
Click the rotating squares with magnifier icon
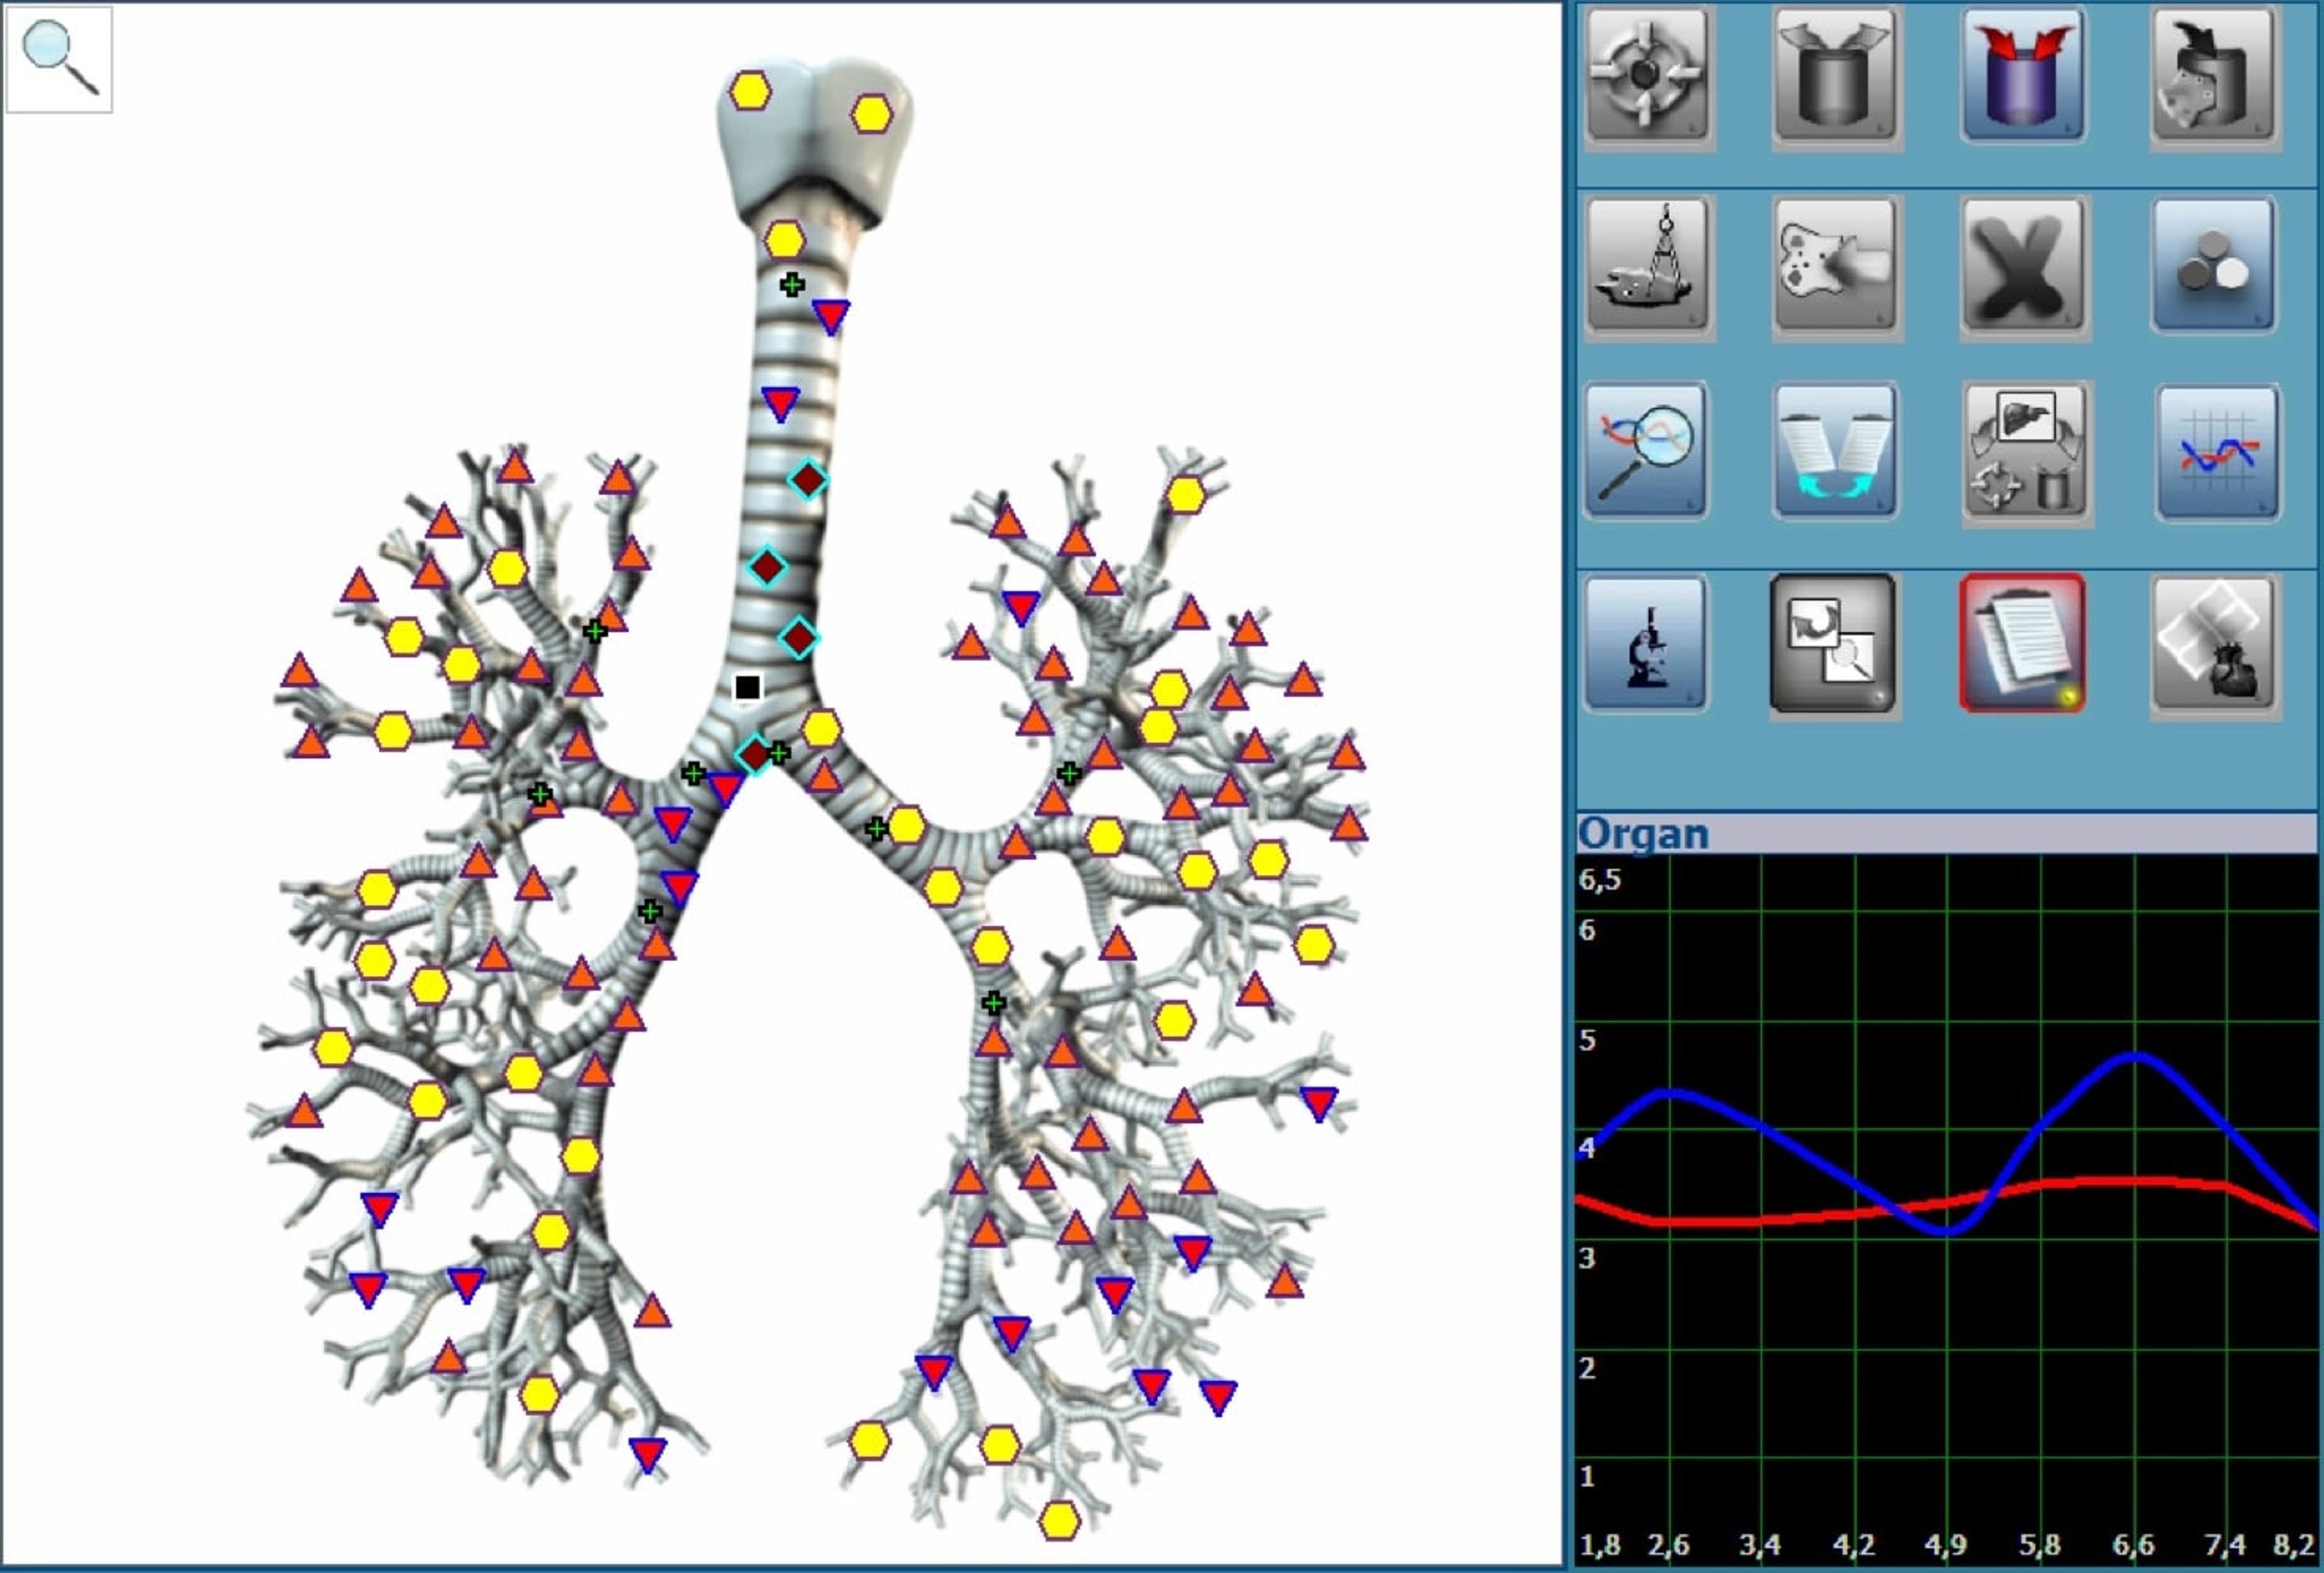click(x=1832, y=644)
